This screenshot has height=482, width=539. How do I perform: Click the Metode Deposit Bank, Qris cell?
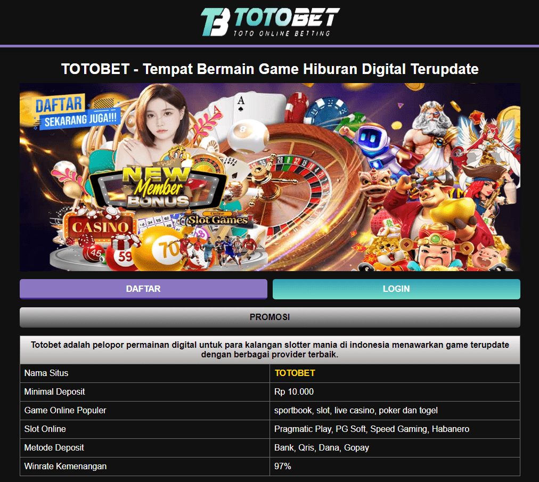point(395,447)
